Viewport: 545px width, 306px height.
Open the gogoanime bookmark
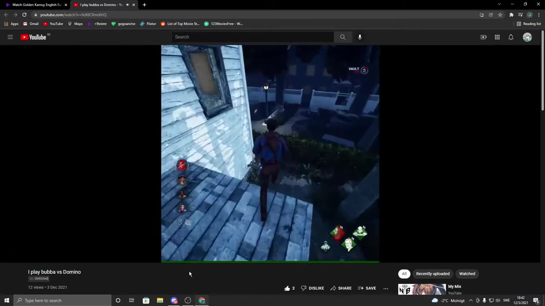point(123,24)
